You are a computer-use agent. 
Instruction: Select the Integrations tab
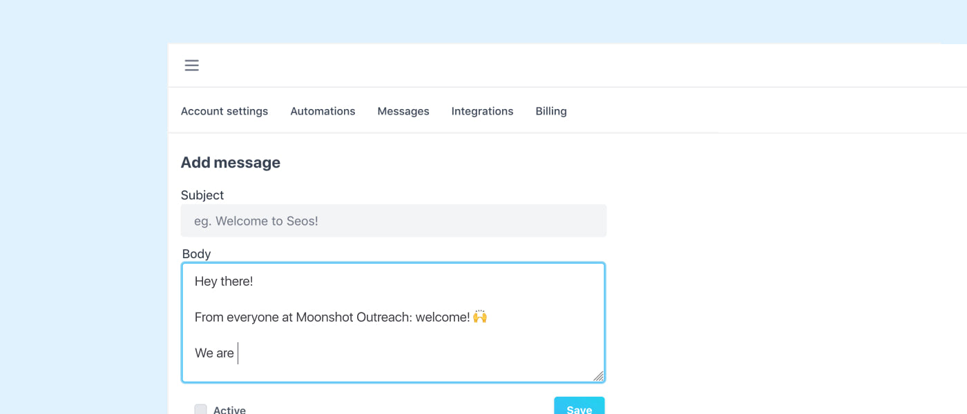[482, 111]
